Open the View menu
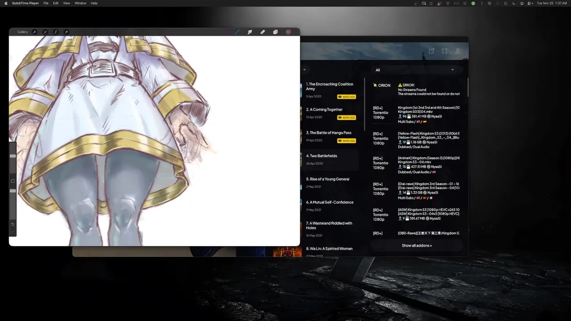The width and height of the screenshot is (571, 321). point(66,3)
